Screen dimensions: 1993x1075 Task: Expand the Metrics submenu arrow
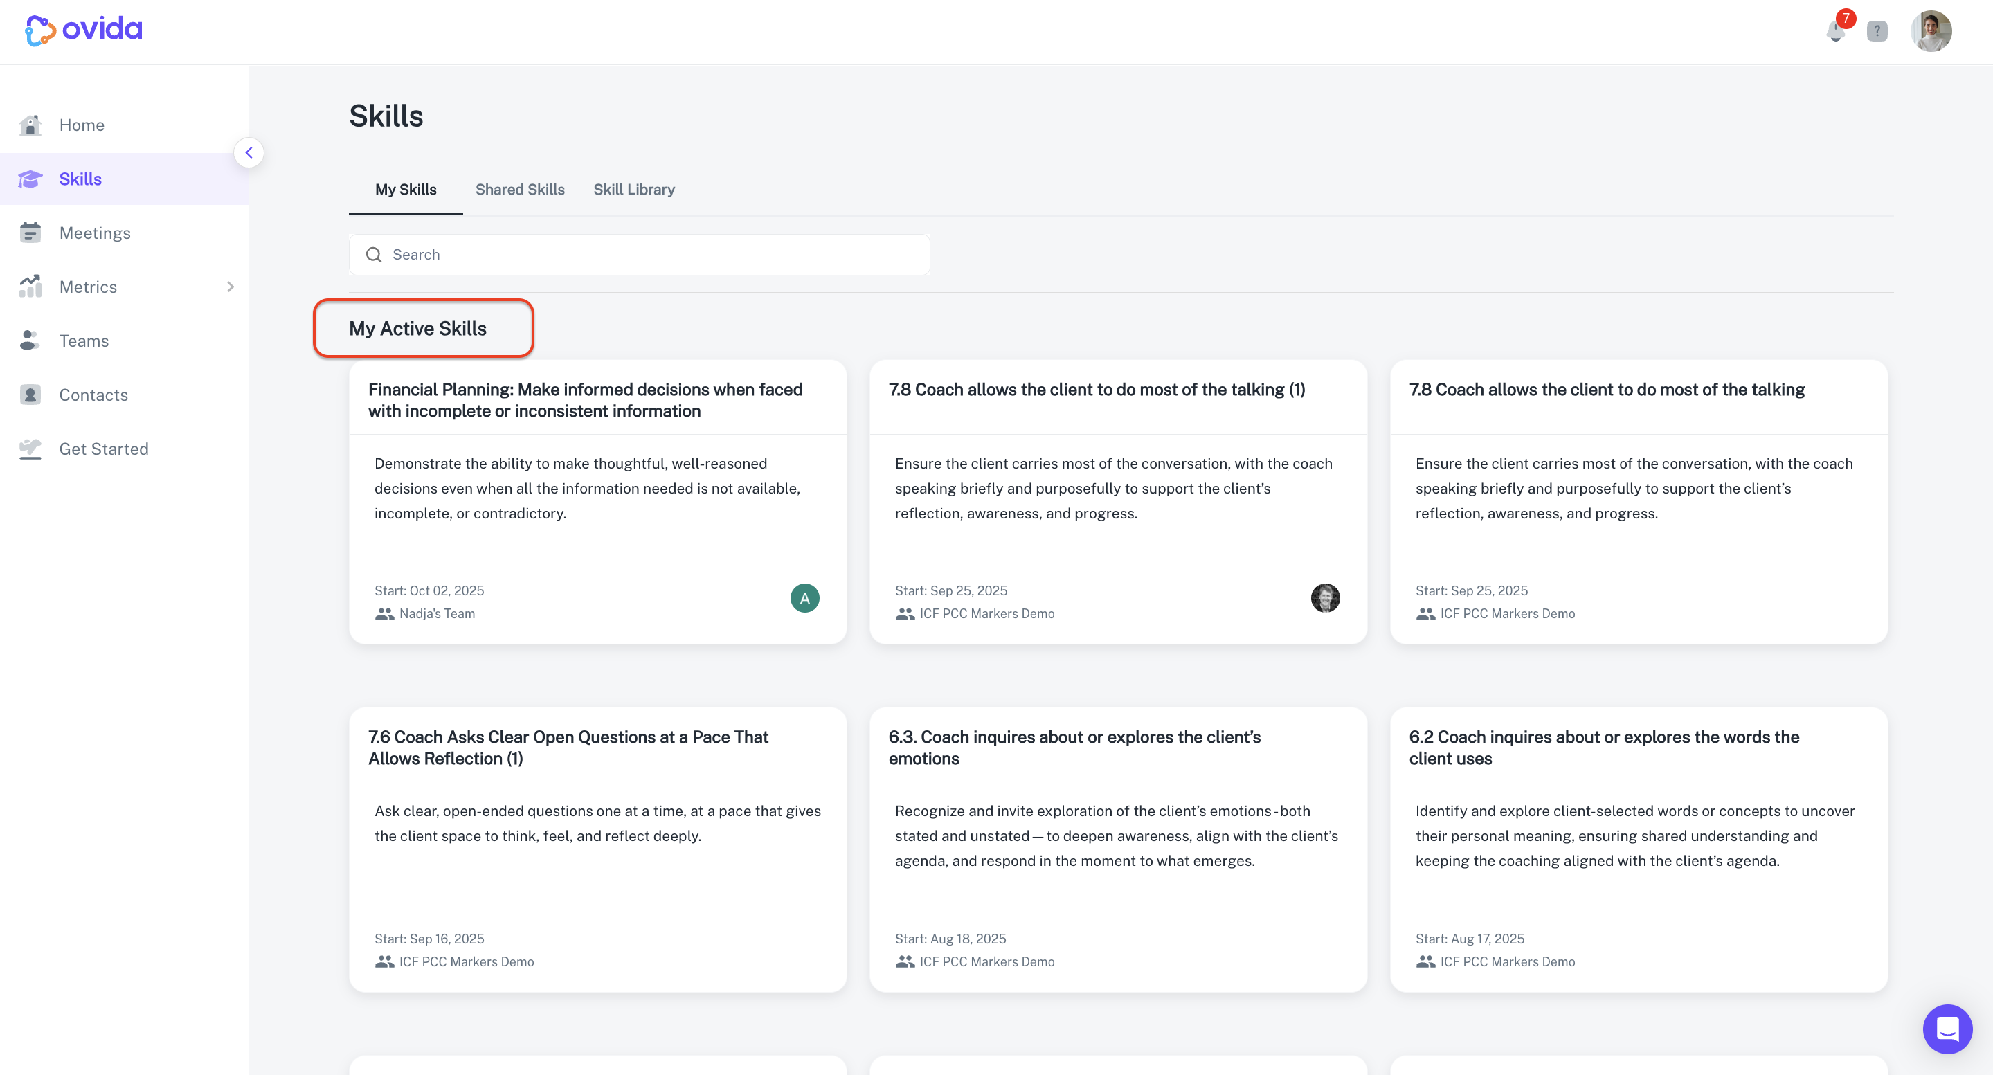(231, 287)
